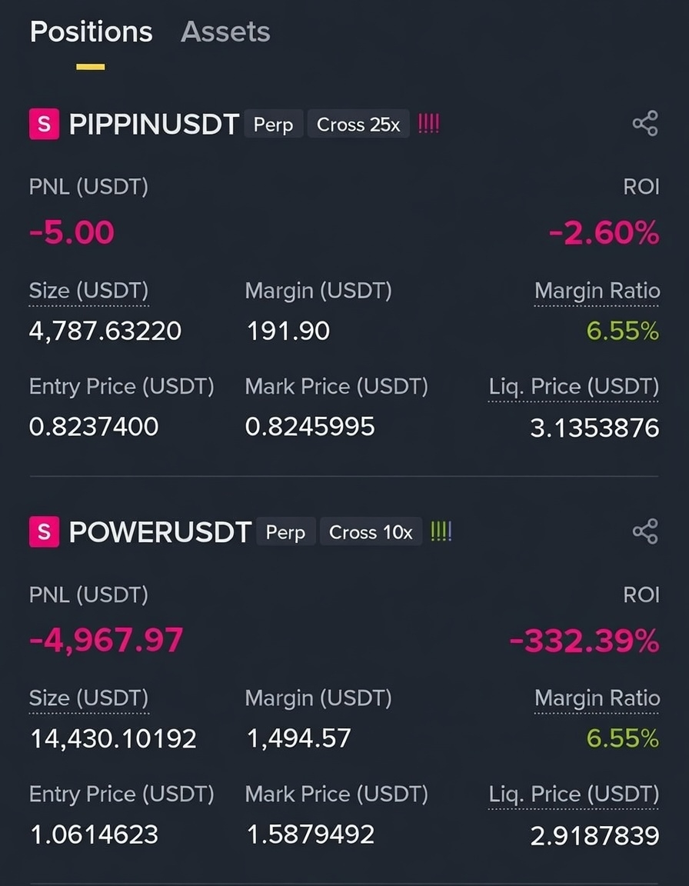Open the Cross 25x leverage setting

coord(358,125)
